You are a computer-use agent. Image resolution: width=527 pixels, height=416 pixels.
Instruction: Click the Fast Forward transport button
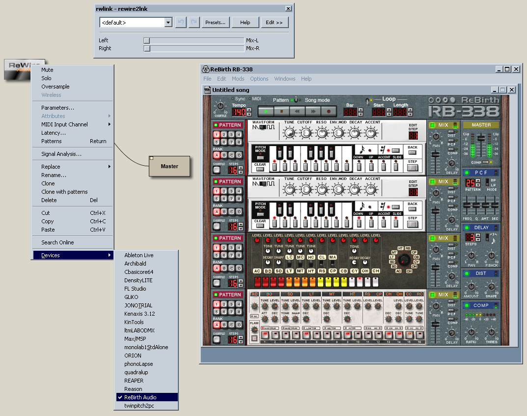tap(313, 112)
